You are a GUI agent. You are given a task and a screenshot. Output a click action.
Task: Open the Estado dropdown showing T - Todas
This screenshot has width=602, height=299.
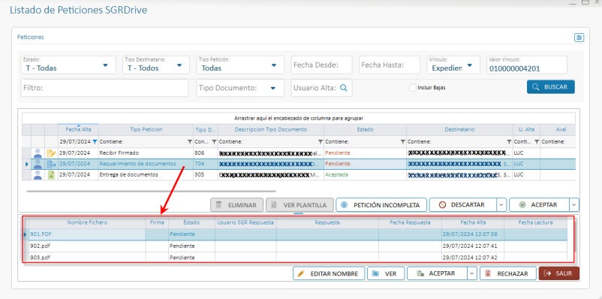[68, 65]
